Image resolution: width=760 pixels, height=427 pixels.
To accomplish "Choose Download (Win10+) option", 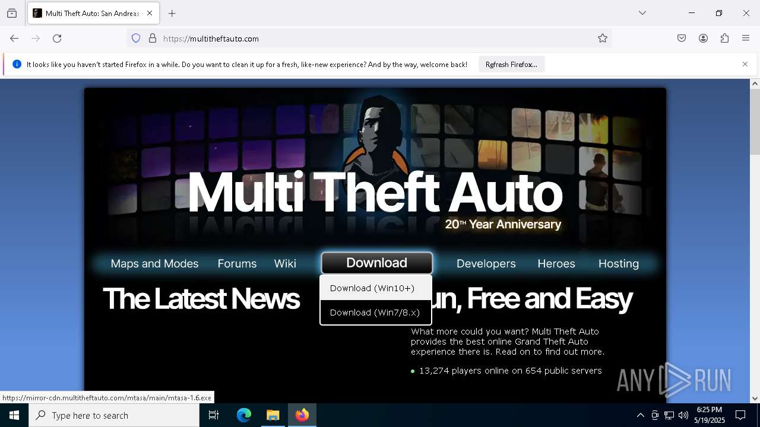I will coord(376,288).
